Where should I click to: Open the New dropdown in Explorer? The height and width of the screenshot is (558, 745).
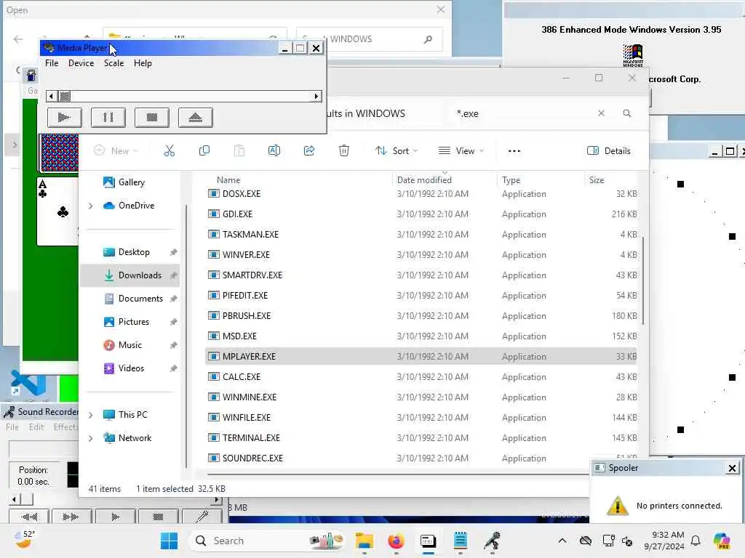click(116, 151)
